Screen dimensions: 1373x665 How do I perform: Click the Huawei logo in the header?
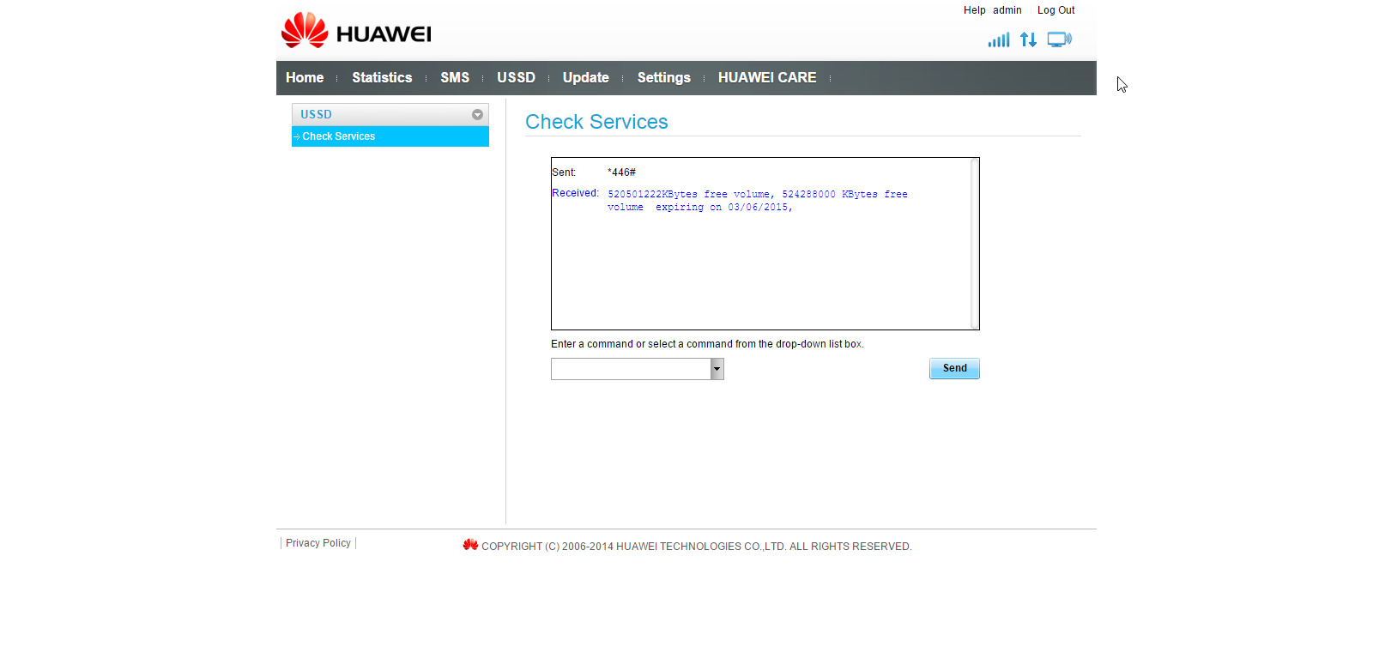pos(356,32)
